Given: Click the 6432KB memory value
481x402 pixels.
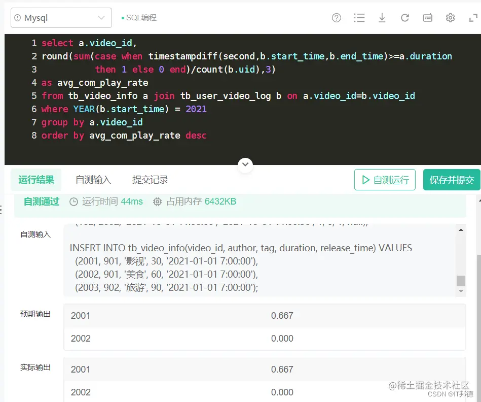Looking at the screenshot, I should point(220,202).
